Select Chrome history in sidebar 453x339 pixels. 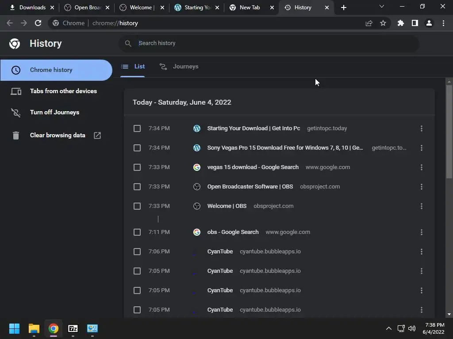56,70
